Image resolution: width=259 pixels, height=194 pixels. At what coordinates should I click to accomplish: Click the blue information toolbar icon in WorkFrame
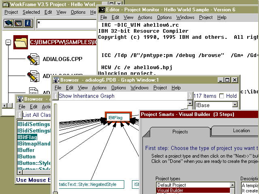click(28, 23)
